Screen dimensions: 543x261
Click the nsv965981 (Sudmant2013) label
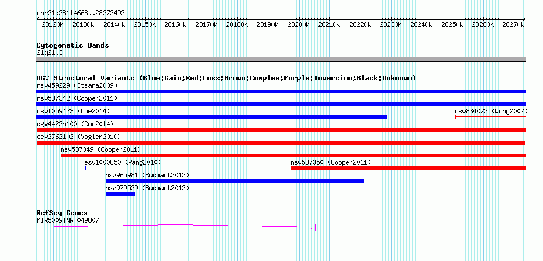coord(147,176)
